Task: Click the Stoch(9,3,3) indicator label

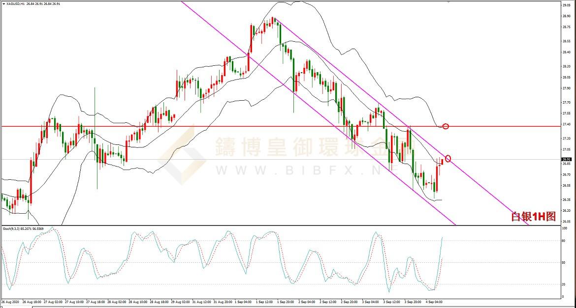Action: [12, 228]
